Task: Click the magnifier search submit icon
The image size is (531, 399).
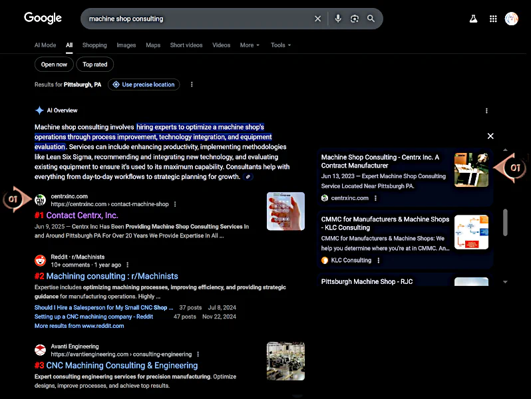Action: (371, 19)
